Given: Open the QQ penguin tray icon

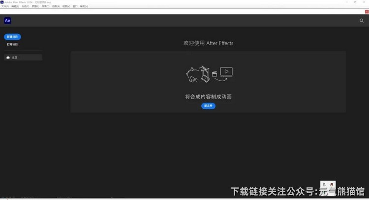Looking at the screenshot, I should tap(332, 184).
